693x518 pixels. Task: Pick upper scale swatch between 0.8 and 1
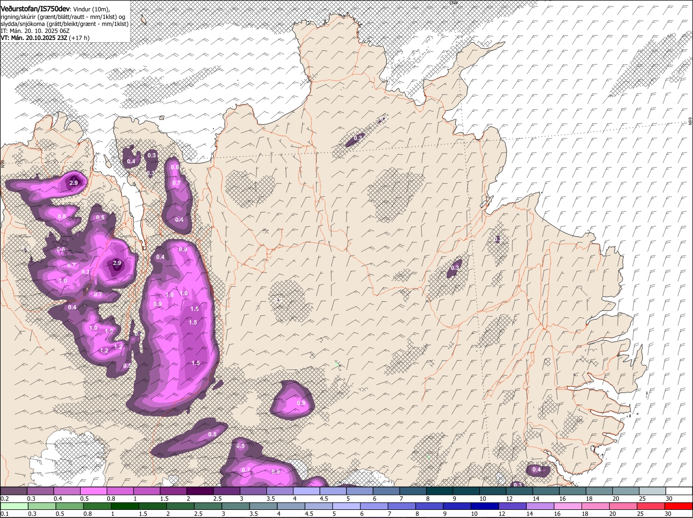click(120, 491)
